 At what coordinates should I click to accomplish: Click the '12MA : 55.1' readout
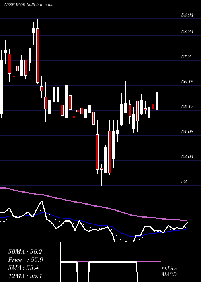25,276
